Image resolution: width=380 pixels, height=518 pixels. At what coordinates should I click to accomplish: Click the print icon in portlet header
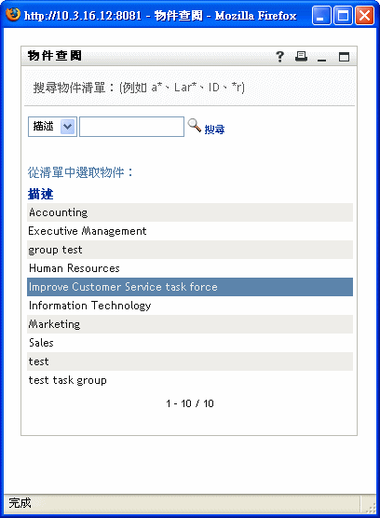(x=301, y=57)
